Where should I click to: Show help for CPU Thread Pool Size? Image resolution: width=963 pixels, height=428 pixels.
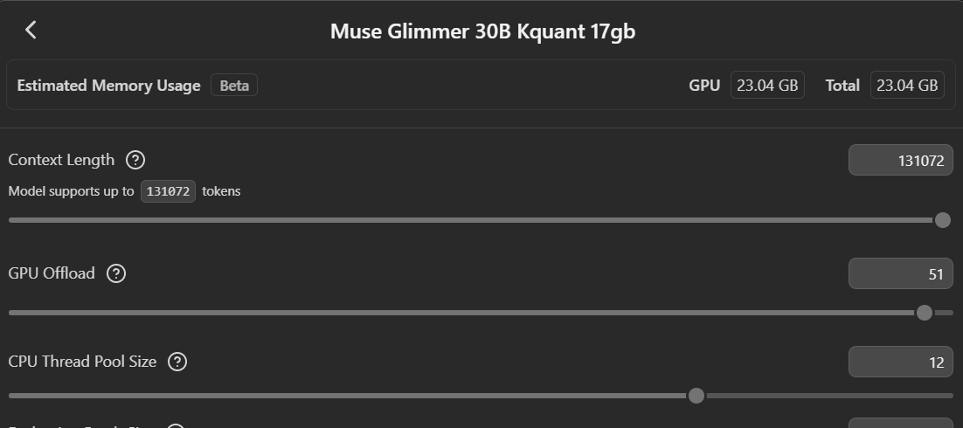(x=177, y=362)
